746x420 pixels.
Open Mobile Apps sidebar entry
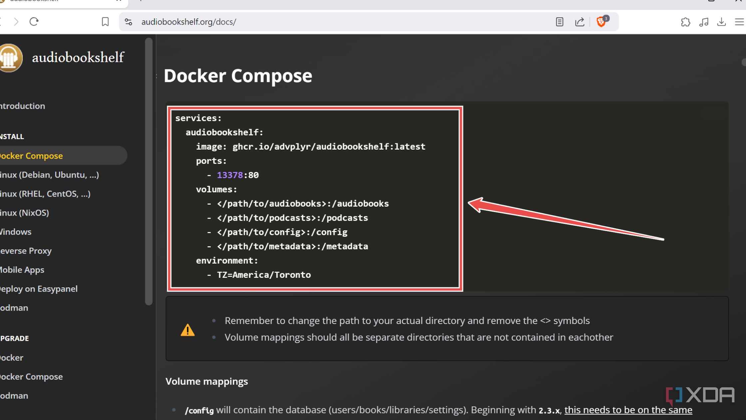click(22, 270)
